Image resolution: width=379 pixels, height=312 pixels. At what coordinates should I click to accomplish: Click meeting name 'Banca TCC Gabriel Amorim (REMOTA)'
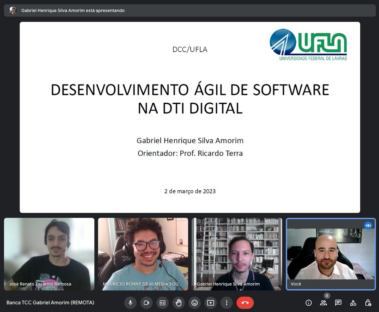50,303
